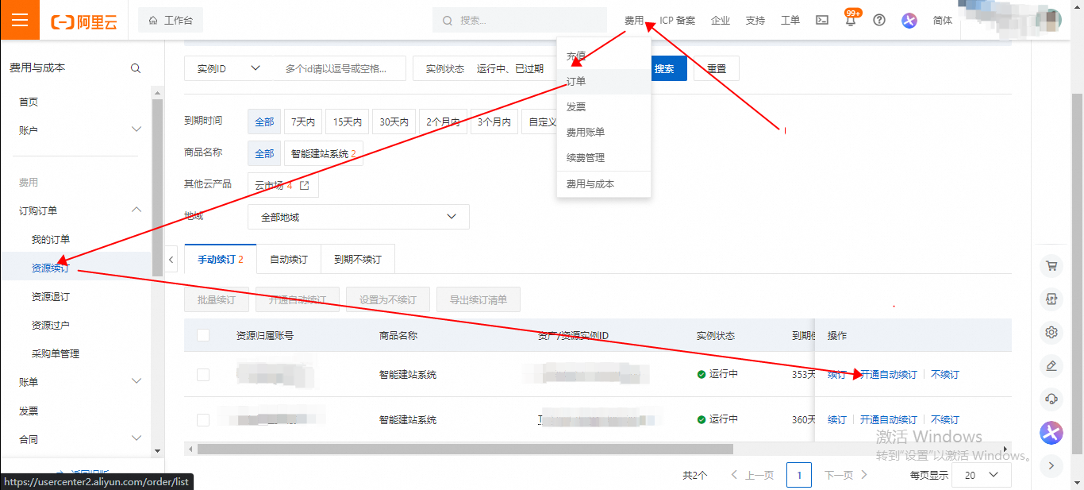The height and width of the screenshot is (490, 1084).
Task: Filter product by 智能建站系统
Action: coord(323,153)
